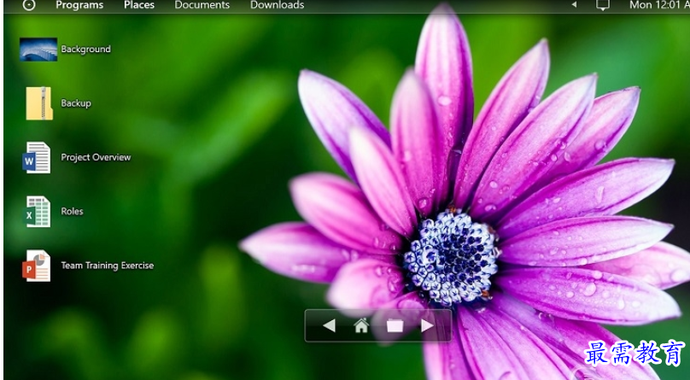Select the Project Overview Word document icon
Viewport: 690px width, 380px height.
pos(37,157)
